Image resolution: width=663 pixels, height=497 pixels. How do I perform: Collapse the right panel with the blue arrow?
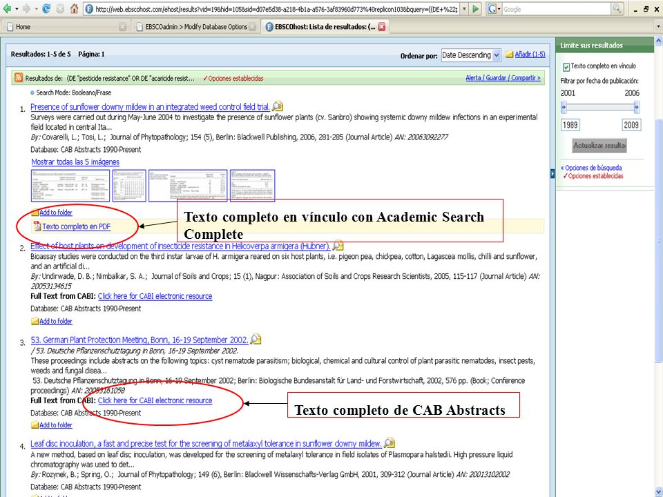(x=552, y=174)
